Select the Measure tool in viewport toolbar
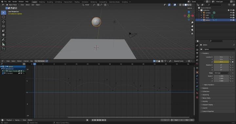Image resolution: width=236 pixels, height=124 pixels. 3,44
